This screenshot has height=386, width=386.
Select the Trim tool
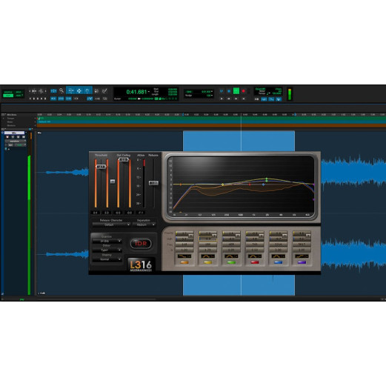click(x=70, y=90)
